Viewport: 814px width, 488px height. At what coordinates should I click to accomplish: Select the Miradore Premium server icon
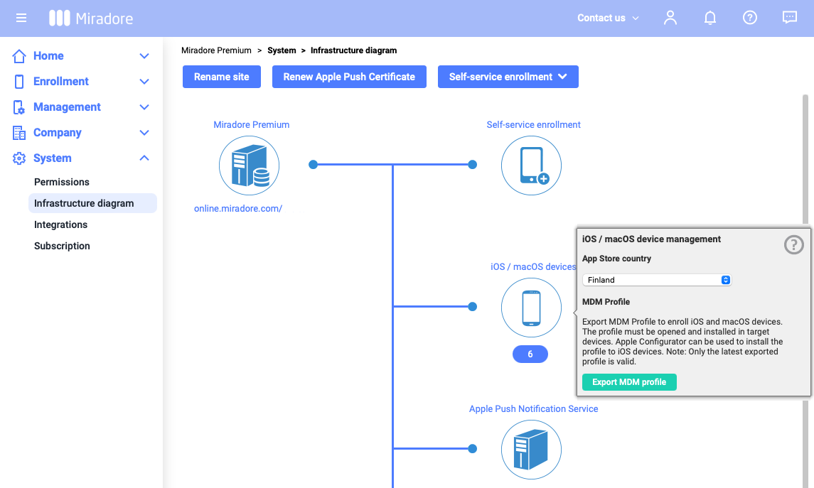click(250, 166)
